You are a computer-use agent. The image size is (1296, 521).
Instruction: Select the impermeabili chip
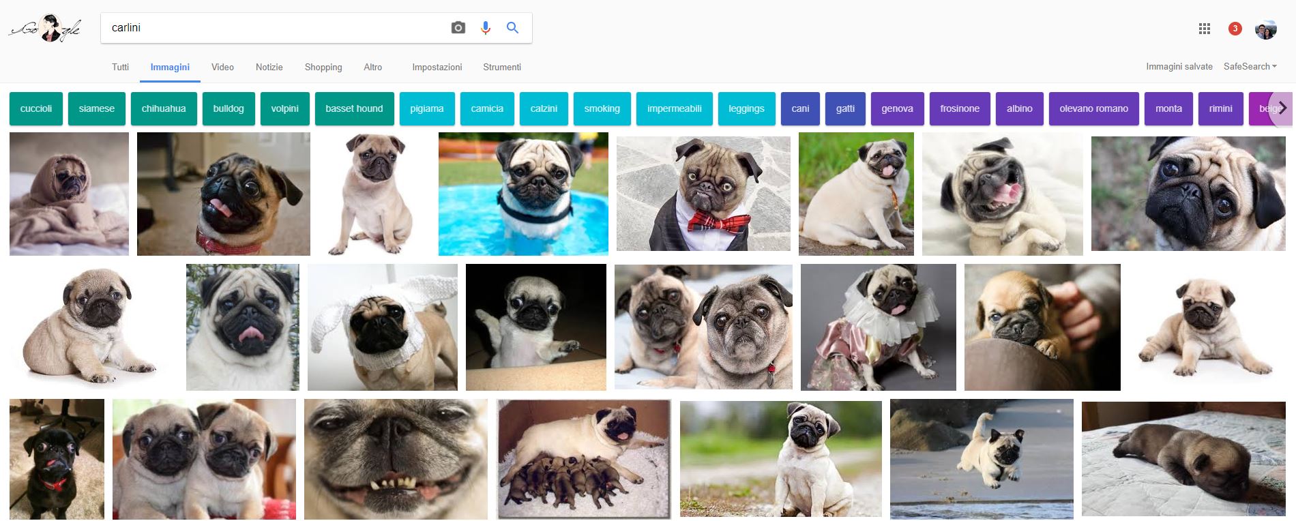coord(675,108)
